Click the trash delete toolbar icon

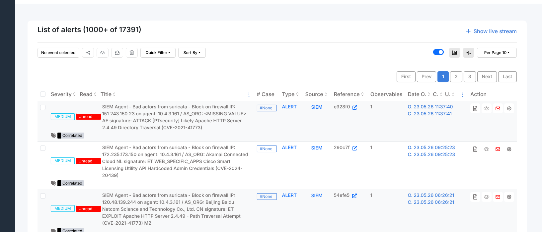point(132,53)
